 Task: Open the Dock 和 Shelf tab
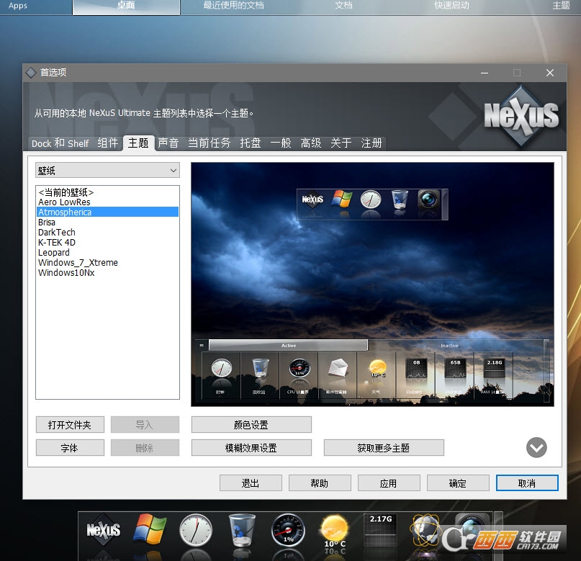pyautogui.click(x=60, y=143)
